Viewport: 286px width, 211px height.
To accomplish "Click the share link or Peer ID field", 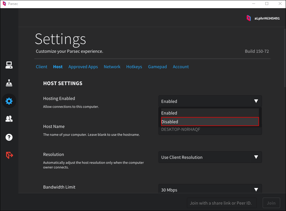I will pos(223,203).
